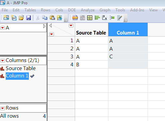Save the table with the floppy disk icon
This screenshot has height=121, width=165.
pyautogui.click(x=29, y=18)
